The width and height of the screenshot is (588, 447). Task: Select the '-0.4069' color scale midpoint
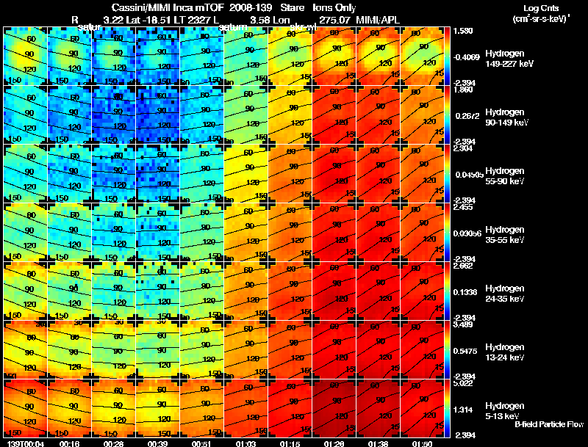466,57
